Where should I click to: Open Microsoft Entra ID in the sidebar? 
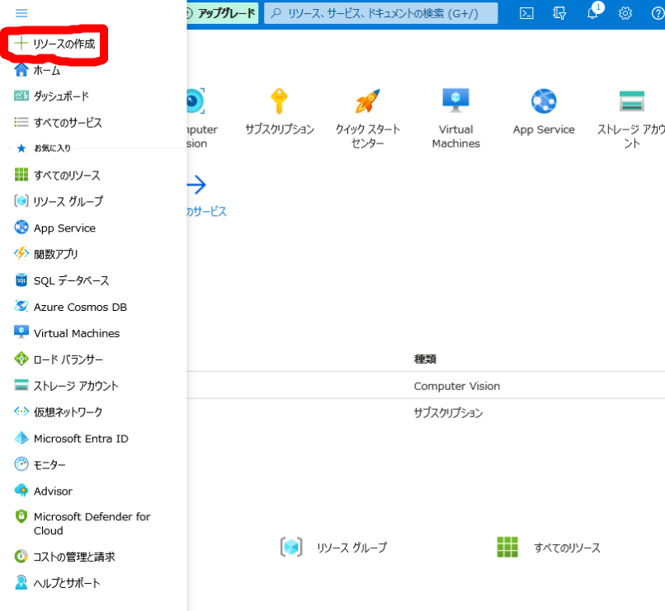(x=71, y=439)
